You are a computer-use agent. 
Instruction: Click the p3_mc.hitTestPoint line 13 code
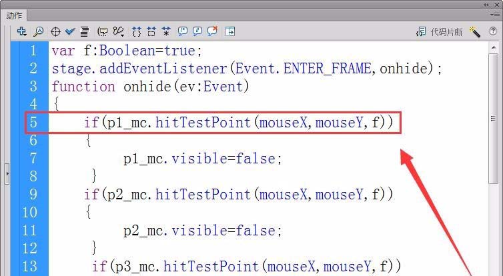[x=247, y=267]
